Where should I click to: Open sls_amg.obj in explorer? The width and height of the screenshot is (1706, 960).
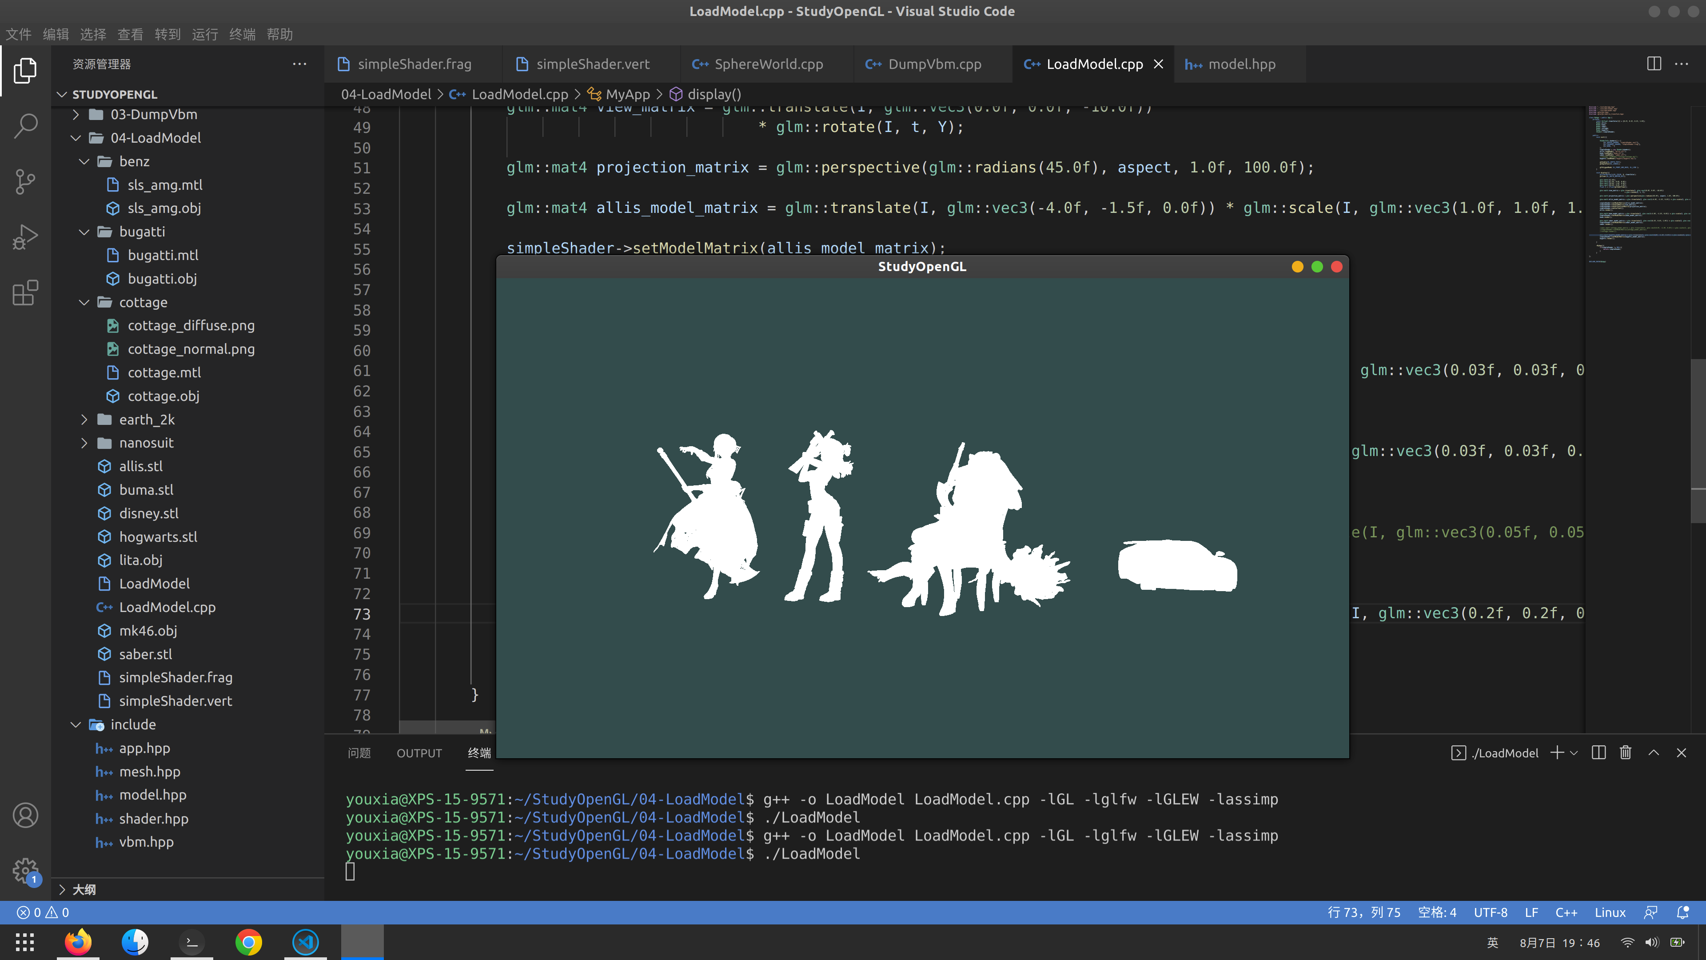click(x=188, y=208)
